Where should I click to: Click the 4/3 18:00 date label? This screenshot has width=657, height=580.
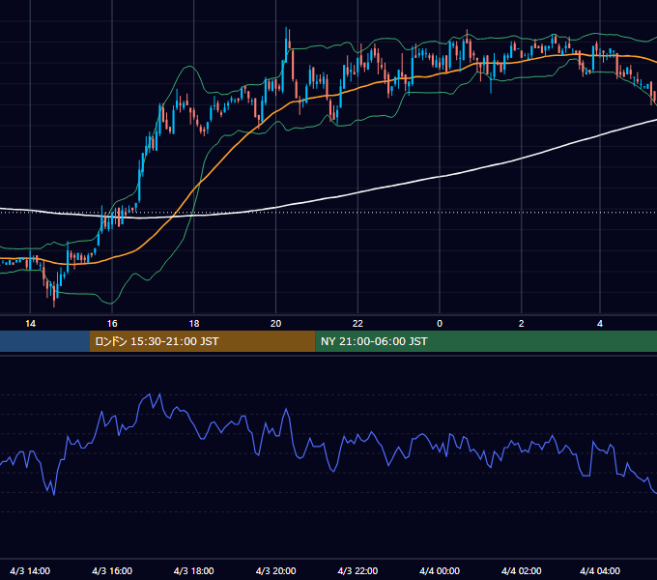[193, 570]
